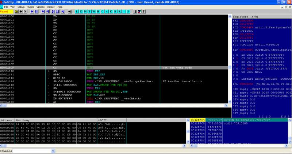Screen dimensions: 292x154
Task: Open the Help menu
Action: tap(60, 7)
